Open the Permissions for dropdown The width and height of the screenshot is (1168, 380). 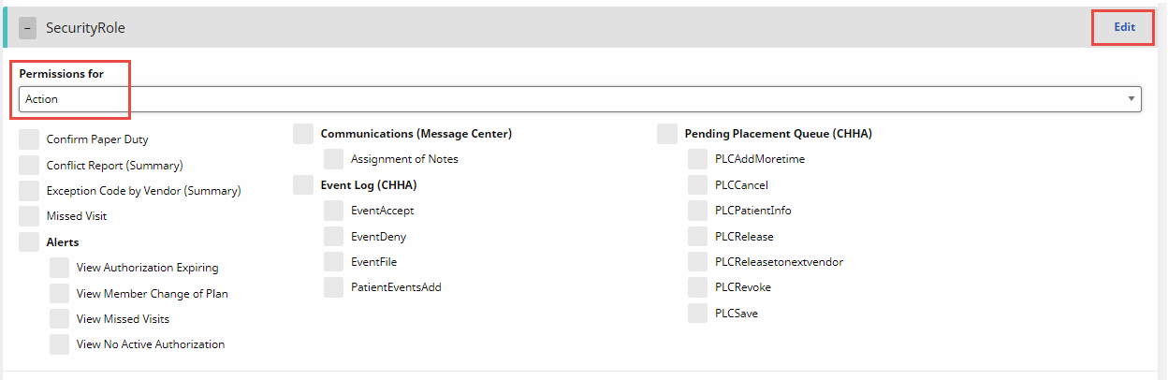point(579,99)
